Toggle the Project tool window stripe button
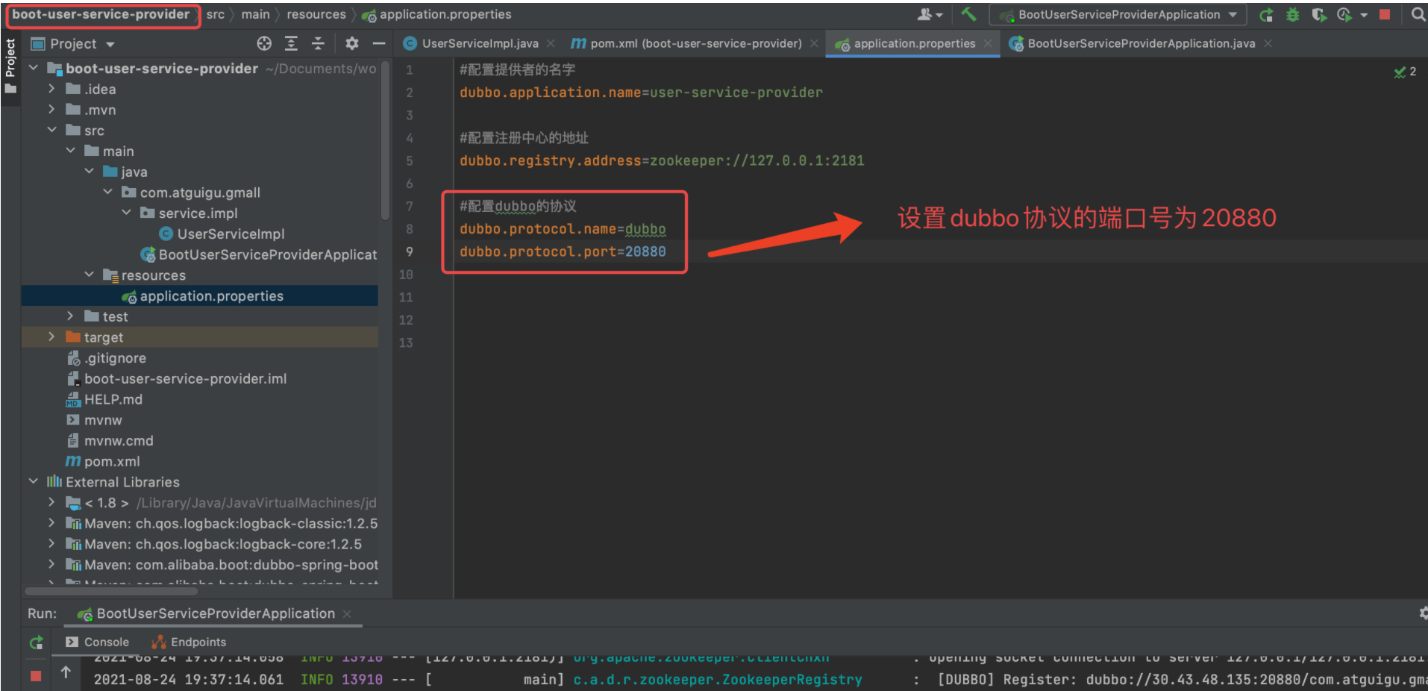The height and width of the screenshot is (691, 1428). click(x=10, y=67)
